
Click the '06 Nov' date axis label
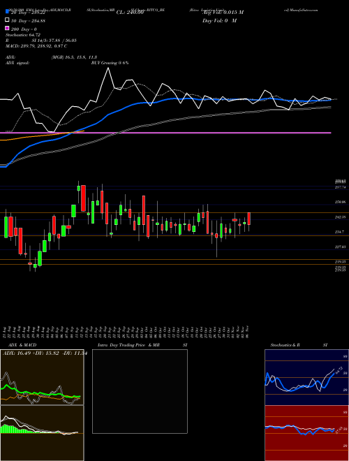tap(248, 332)
